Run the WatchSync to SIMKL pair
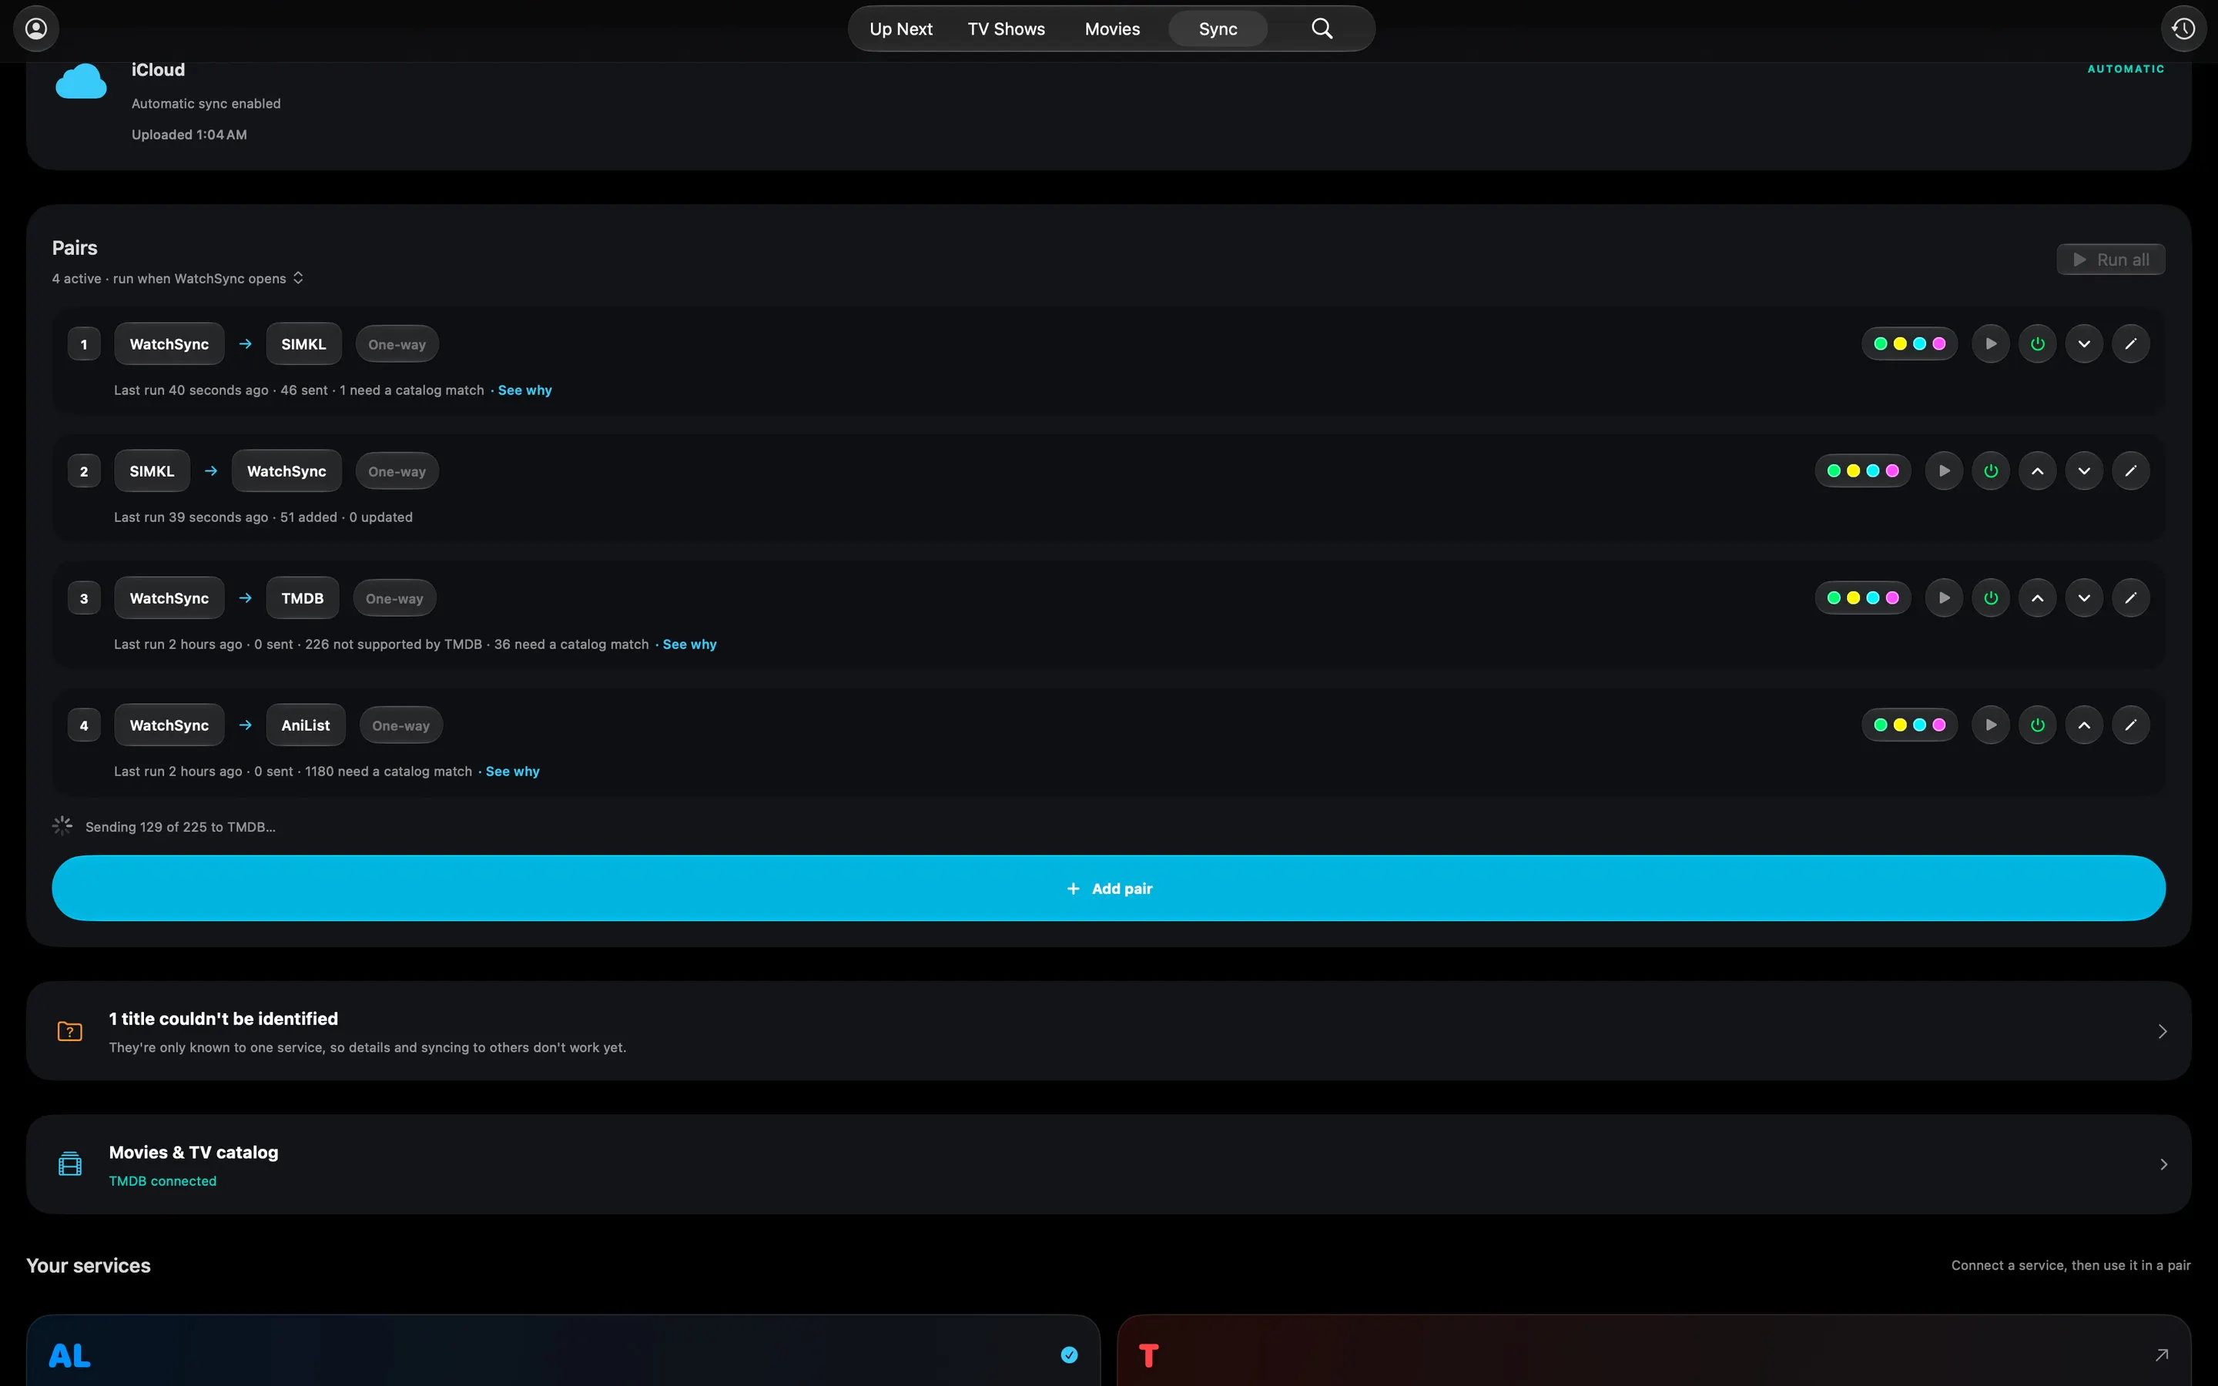Viewport: 2218px width, 1386px height. (1990, 343)
